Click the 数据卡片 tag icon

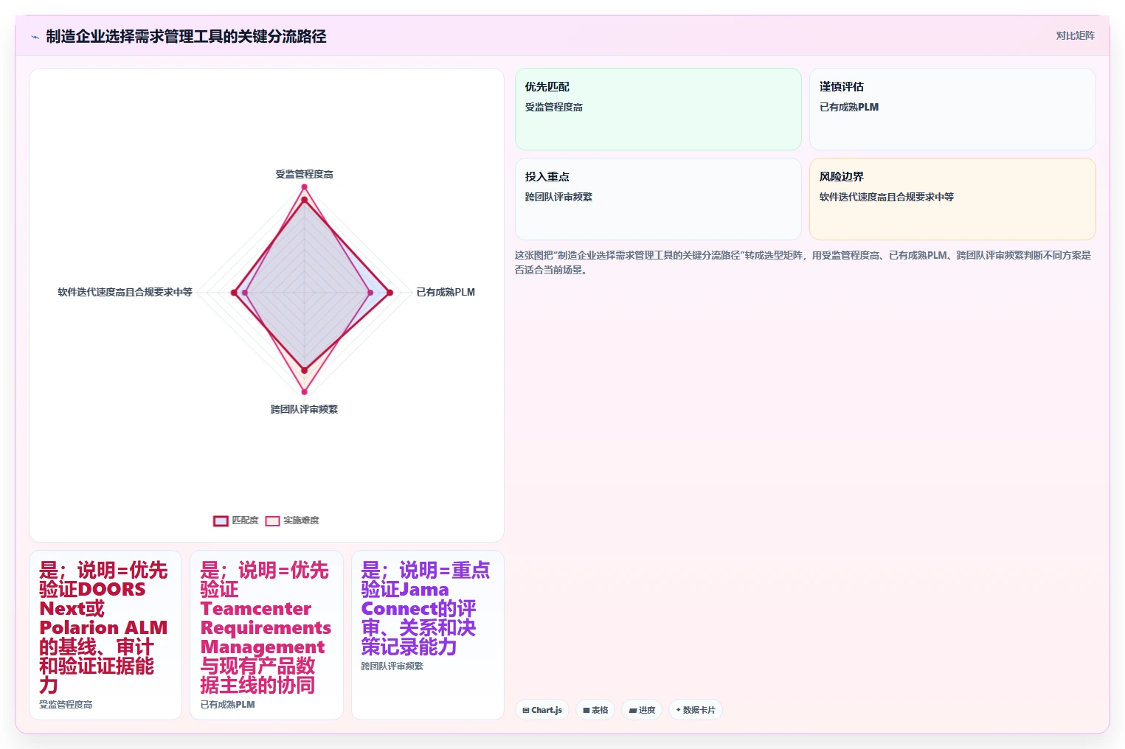pyautogui.click(x=679, y=710)
